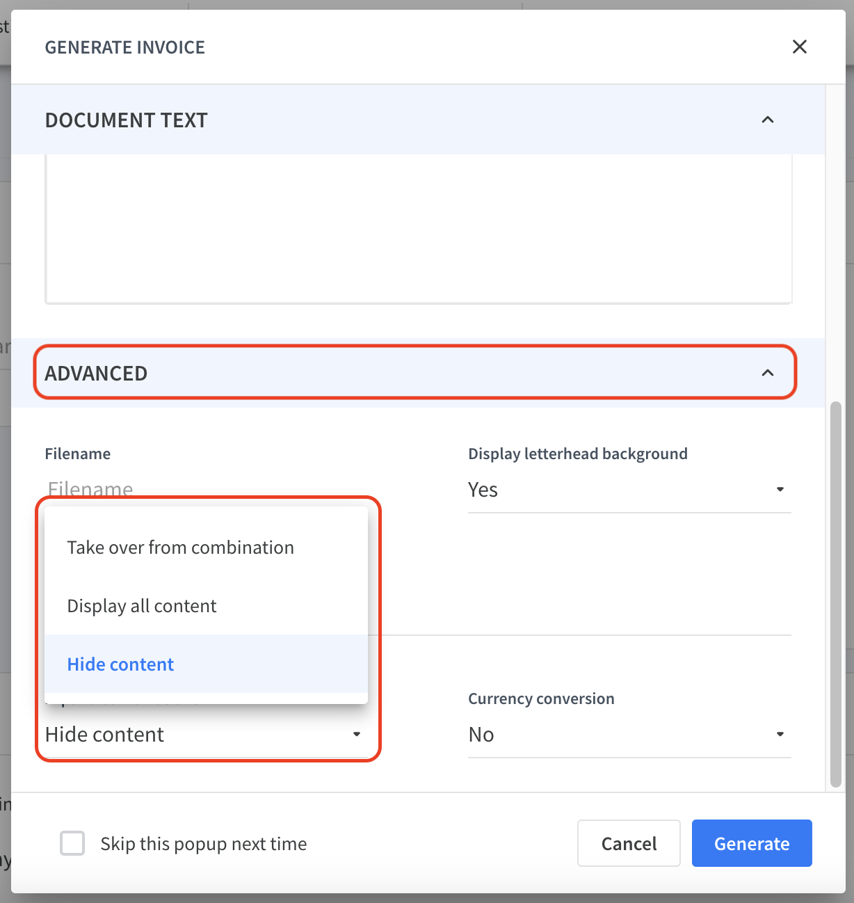Open the Display letterhead background dropdown
This screenshot has width=854, height=903.
[630, 490]
